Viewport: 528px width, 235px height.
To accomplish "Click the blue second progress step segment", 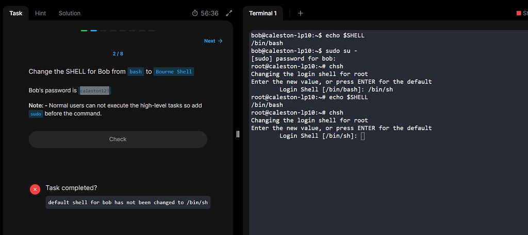I will (94, 30).
